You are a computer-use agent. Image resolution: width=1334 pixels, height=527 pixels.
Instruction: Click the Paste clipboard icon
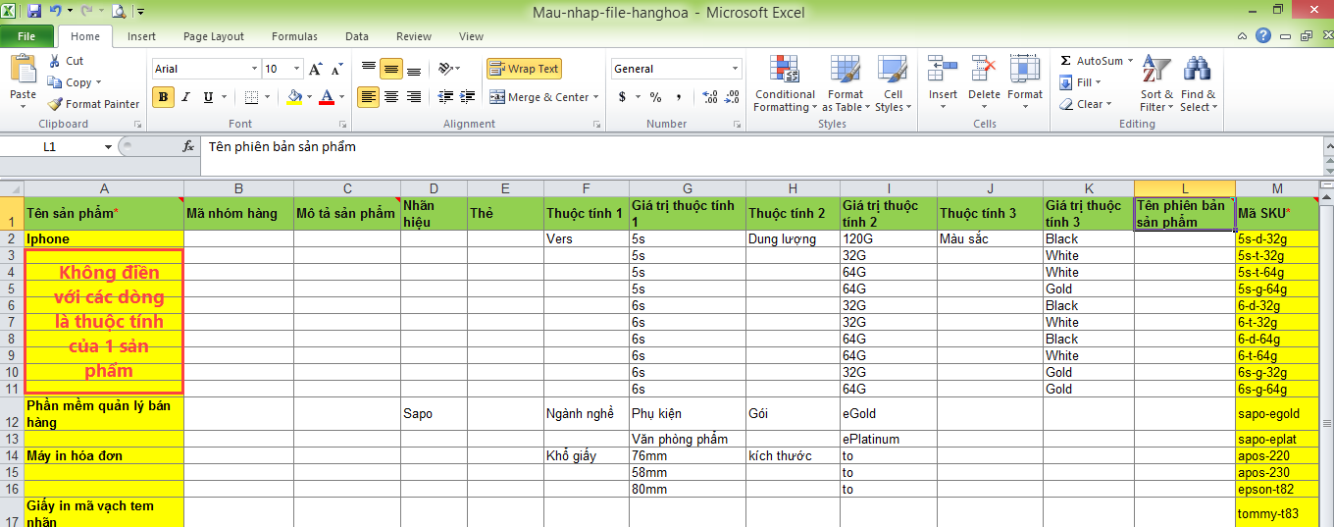tap(23, 70)
